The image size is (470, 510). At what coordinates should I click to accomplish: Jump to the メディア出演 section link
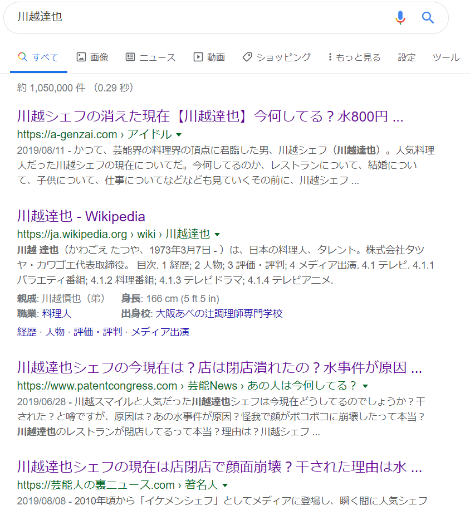coord(160,332)
